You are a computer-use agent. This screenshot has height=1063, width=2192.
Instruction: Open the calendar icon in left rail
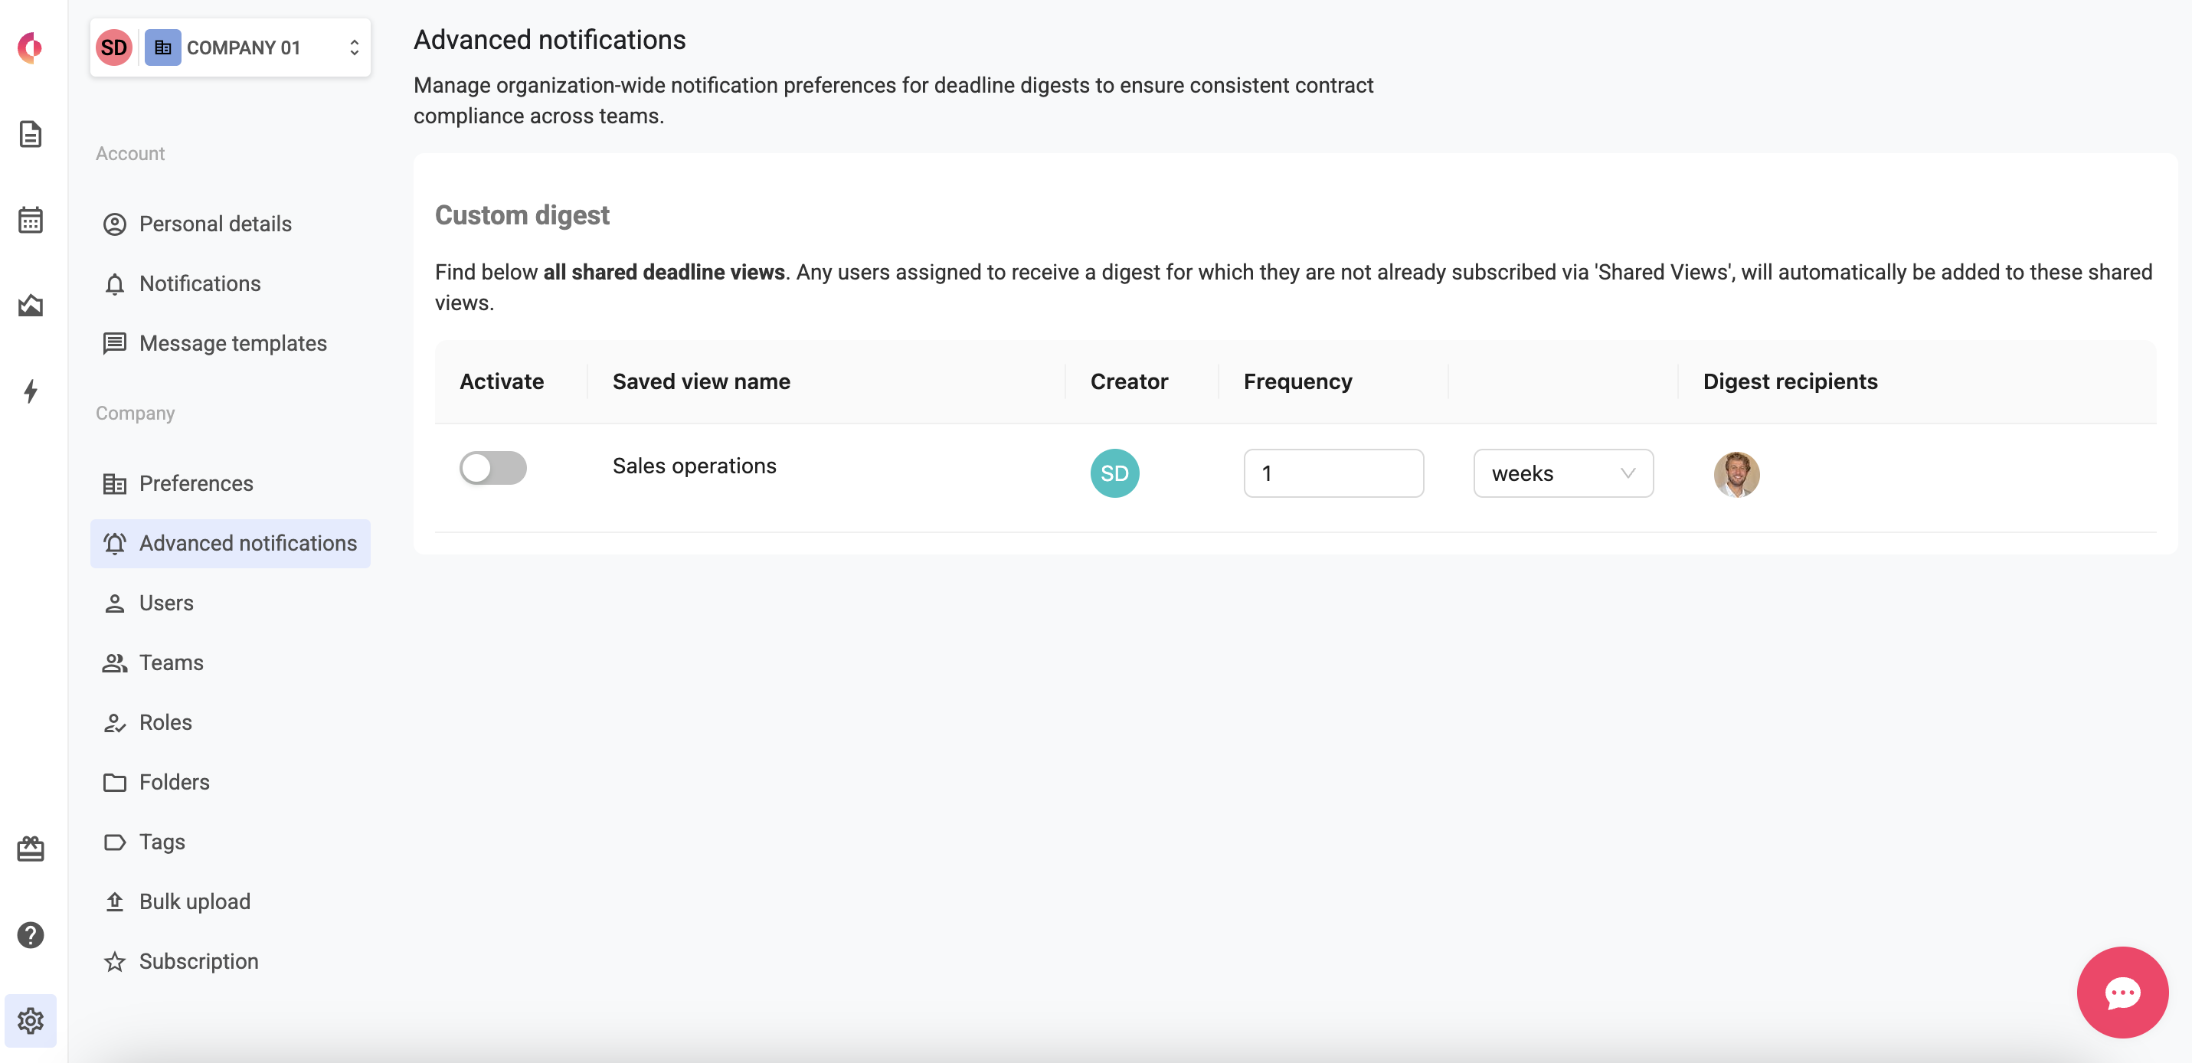(31, 220)
